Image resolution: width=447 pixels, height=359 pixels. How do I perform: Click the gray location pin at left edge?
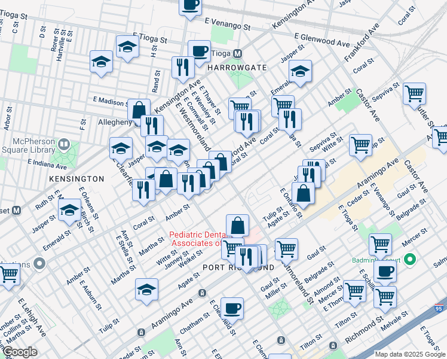[39, 263]
